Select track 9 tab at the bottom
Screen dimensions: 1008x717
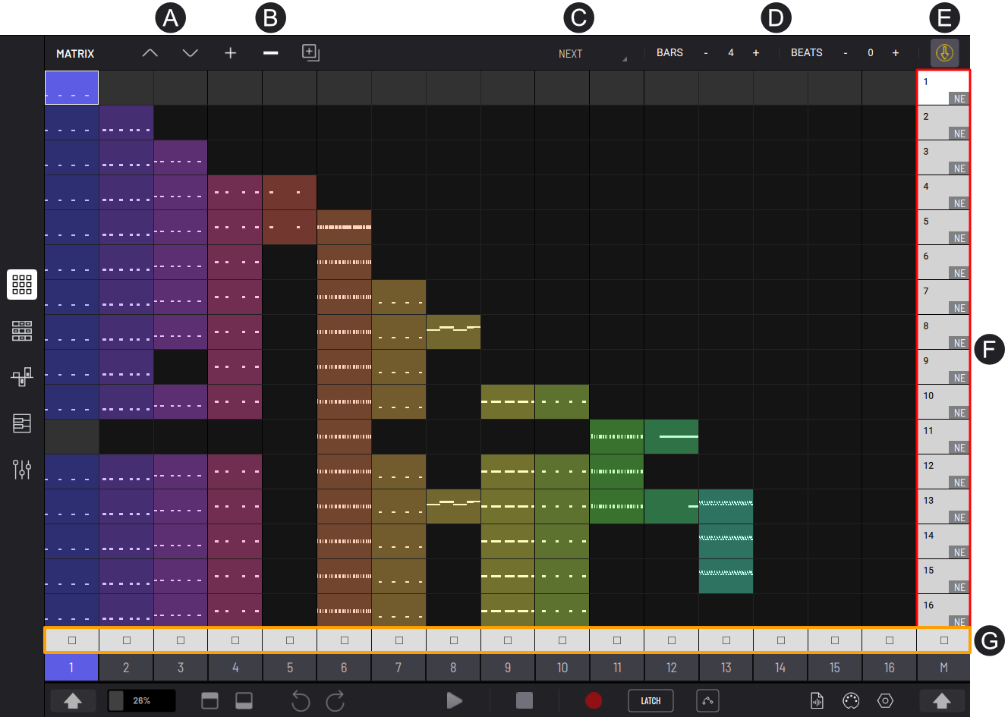click(508, 668)
